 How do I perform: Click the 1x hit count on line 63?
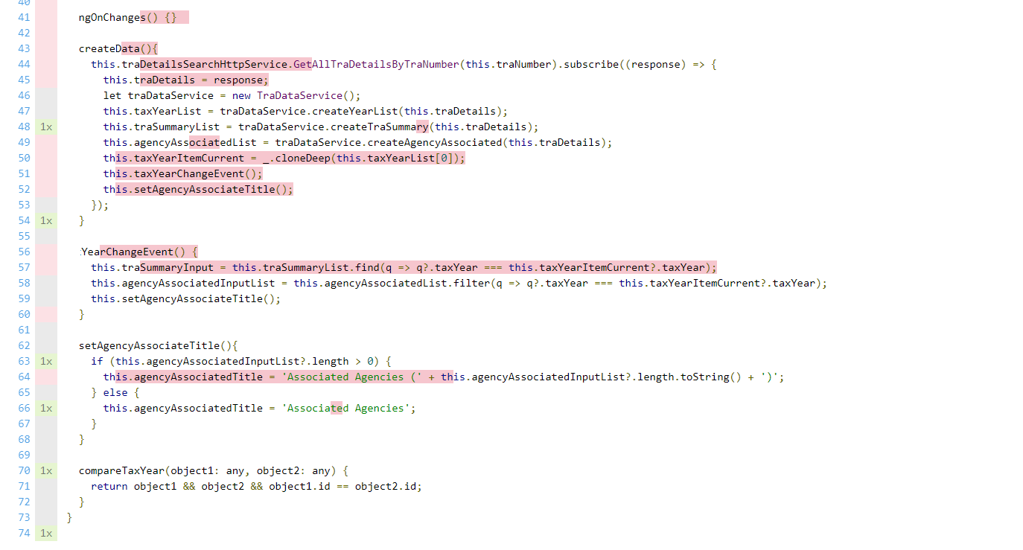click(46, 361)
